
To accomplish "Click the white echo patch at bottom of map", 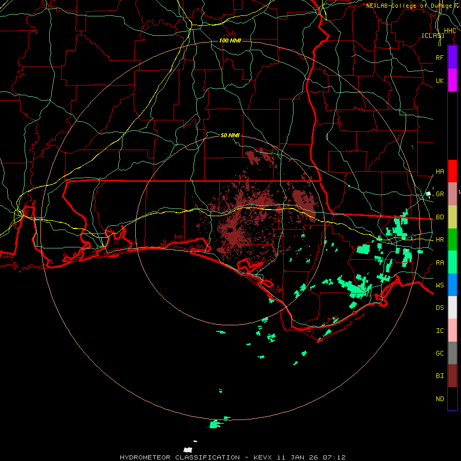I will coord(188,450).
